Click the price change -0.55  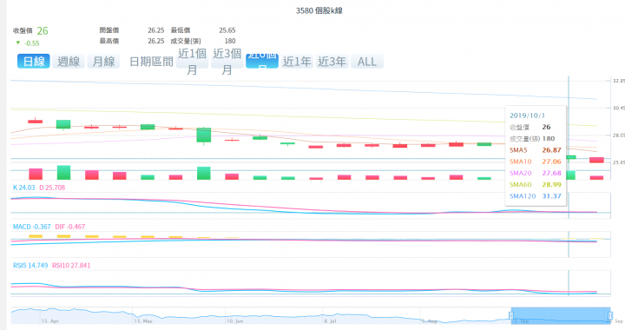31,43
